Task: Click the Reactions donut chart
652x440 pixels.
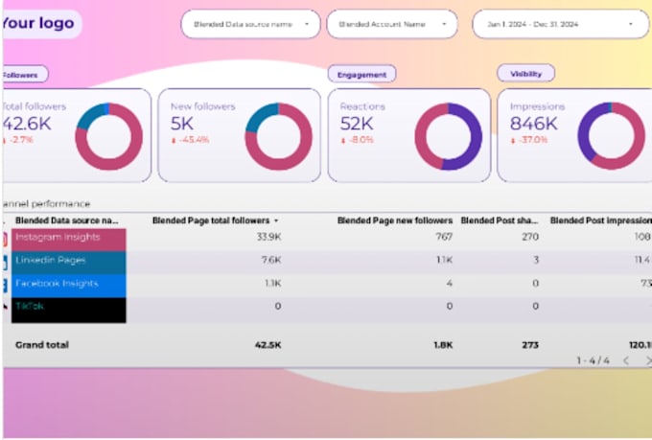Action: click(x=449, y=136)
